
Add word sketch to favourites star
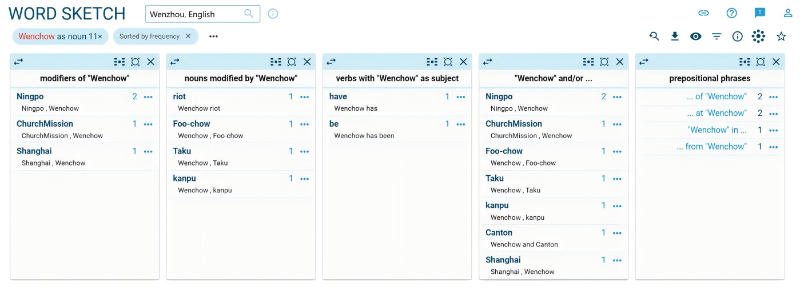(x=781, y=37)
